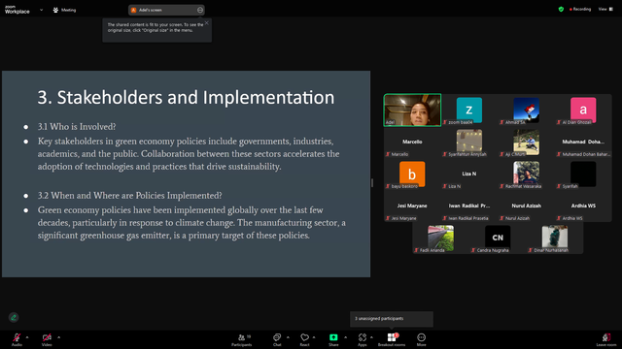This screenshot has height=349, width=622.
Task: Select the Ahmad SK participant tile
Action: coord(527,110)
